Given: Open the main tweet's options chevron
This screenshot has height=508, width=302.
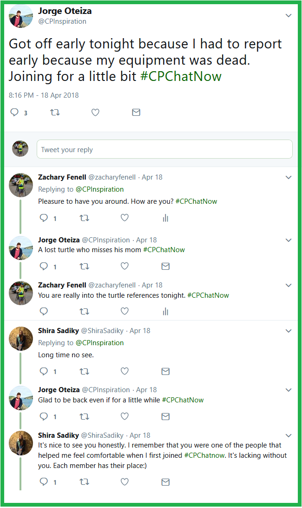Looking at the screenshot, I should click(289, 15).
